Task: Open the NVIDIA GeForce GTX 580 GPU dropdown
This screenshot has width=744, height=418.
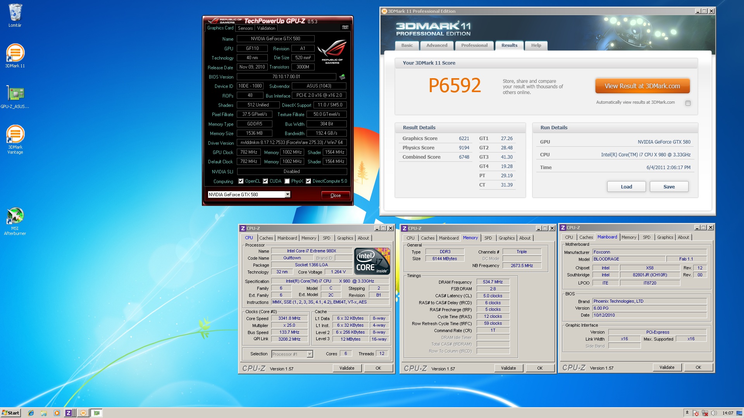Action: coord(288,195)
